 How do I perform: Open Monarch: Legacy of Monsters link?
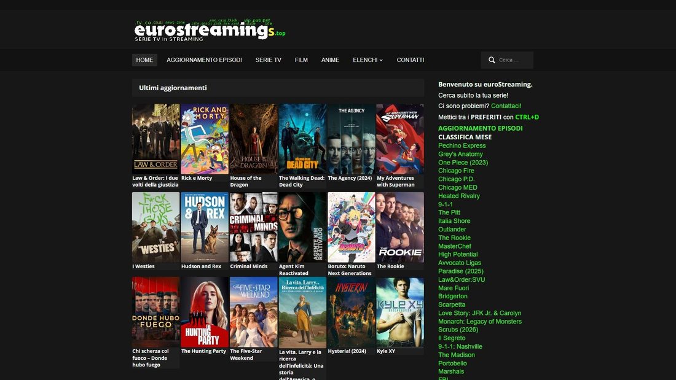click(480, 322)
